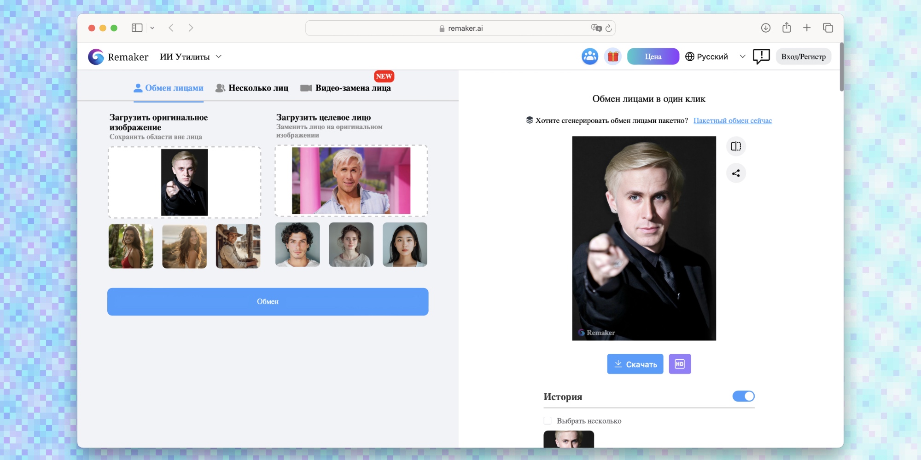Image resolution: width=921 pixels, height=460 pixels.
Task: Open the feedback exclamation icon
Action: [761, 56]
